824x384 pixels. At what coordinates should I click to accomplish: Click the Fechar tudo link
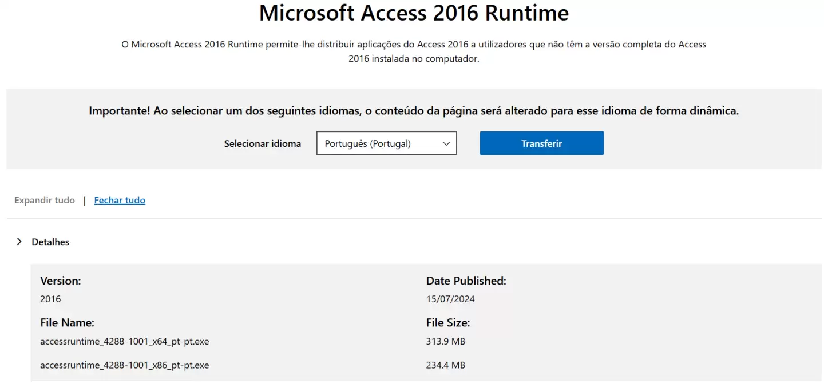[120, 200]
